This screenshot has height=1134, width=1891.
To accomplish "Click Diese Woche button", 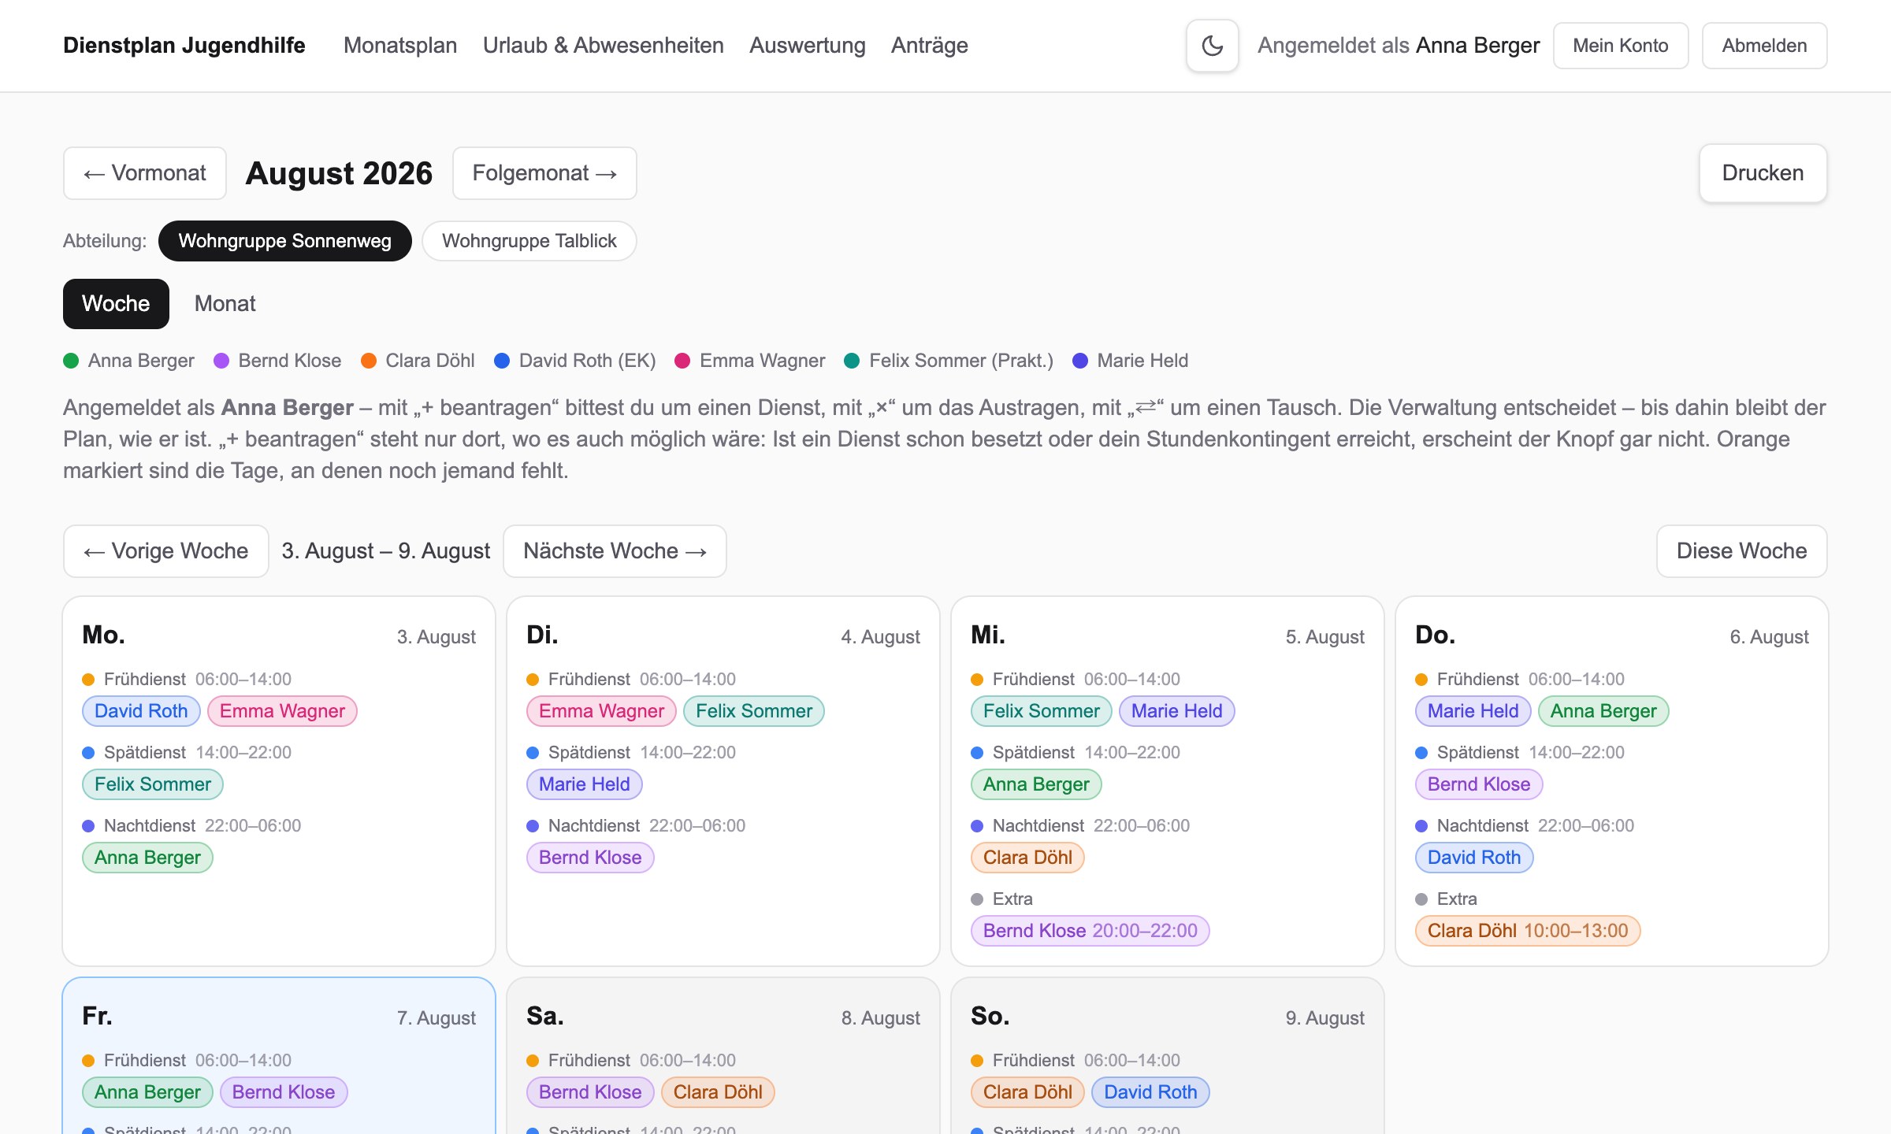I will pyautogui.click(x=1741, y=551).
